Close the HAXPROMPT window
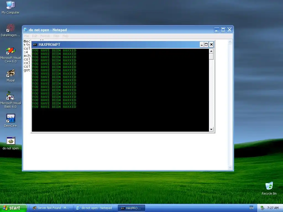This screenshot has width=283, height=212. click(x=211, y=44)
